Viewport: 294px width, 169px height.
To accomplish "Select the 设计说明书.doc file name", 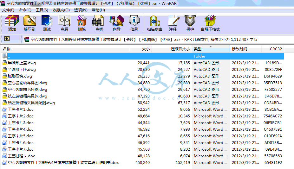I will click(63, 162).
